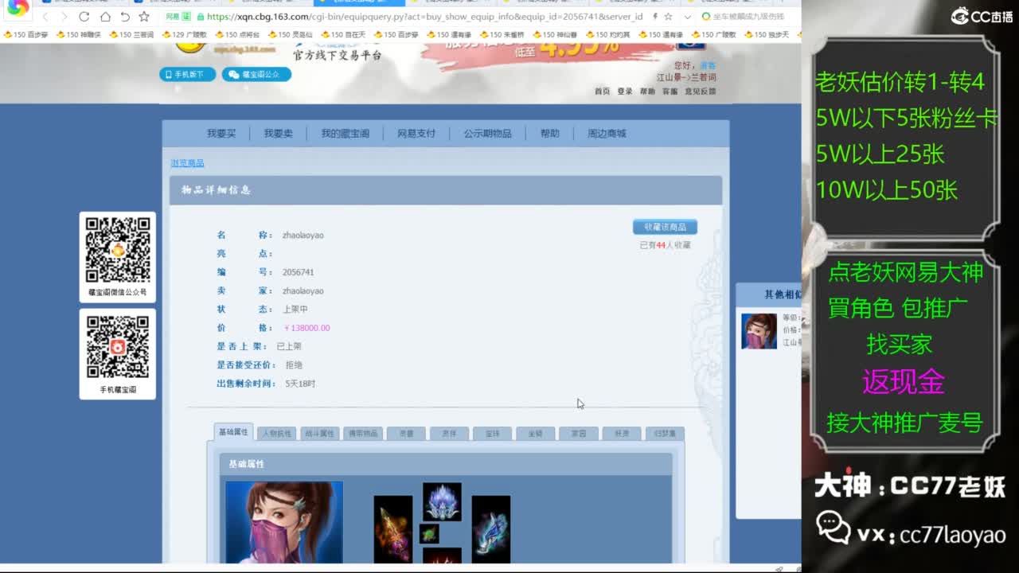
Task: Click 帮助 in the blue navigation bar
Action: [x=550, y=134]
